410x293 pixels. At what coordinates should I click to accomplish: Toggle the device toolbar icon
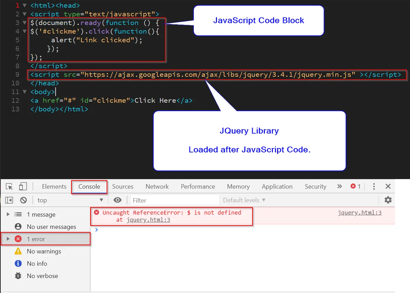click(23, 186)
